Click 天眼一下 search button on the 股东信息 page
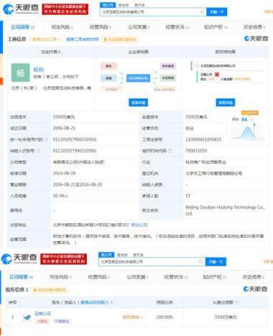Viewport: 273px width, 336px height. (x=216, y=262)
